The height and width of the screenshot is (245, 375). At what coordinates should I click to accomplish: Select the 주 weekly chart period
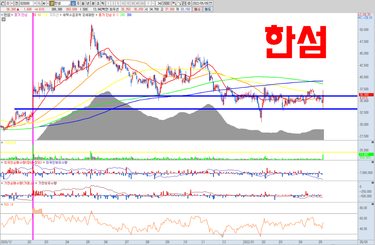[x=78, y=3]
